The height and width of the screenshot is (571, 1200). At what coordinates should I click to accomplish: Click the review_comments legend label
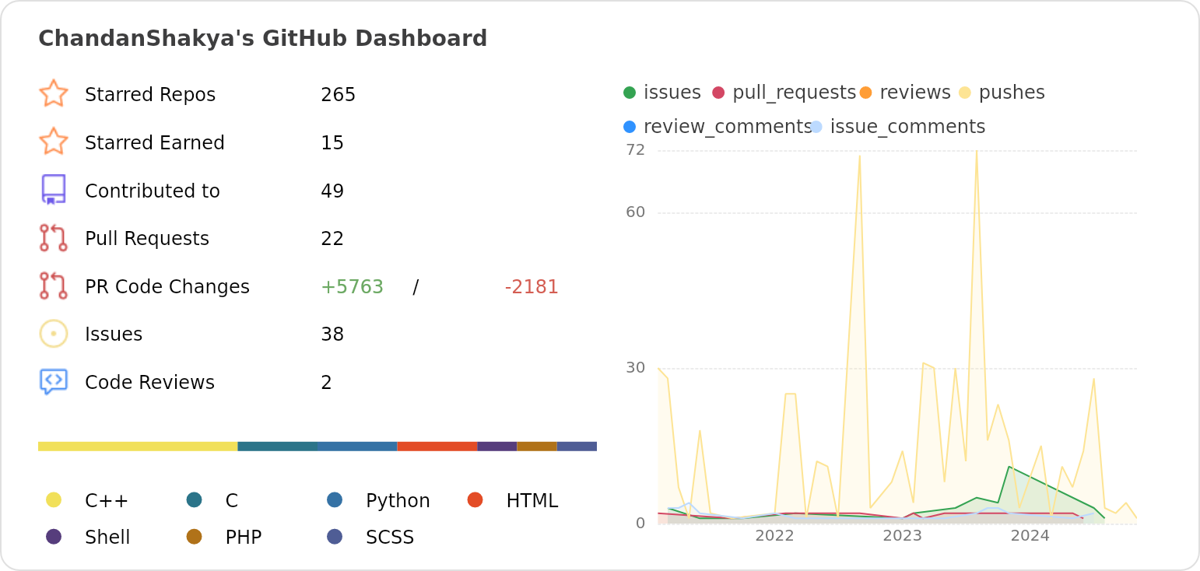(728, 127)
